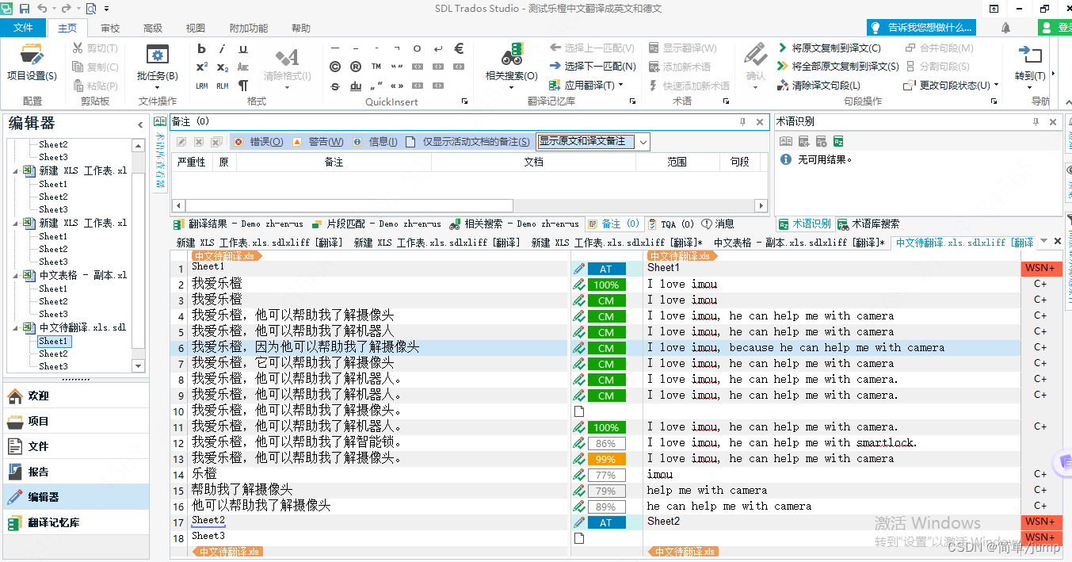The image size is (1072, 562).
Task: Collapse the 中文表格 - 副本.xl tree node
Action: [x=17, y=275]
